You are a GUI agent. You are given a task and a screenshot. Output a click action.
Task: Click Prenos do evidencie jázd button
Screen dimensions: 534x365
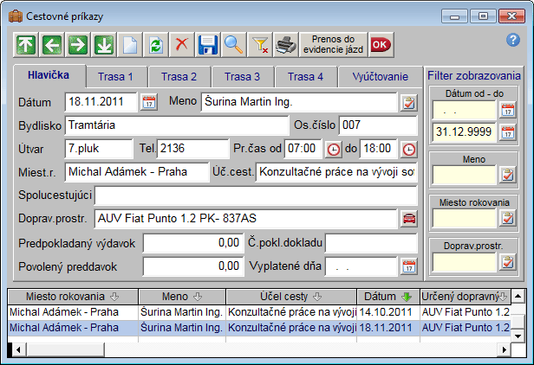click(333, 44)
